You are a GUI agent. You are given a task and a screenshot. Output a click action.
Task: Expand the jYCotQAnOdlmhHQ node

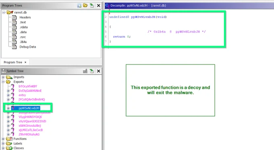(x=8, y=99)
